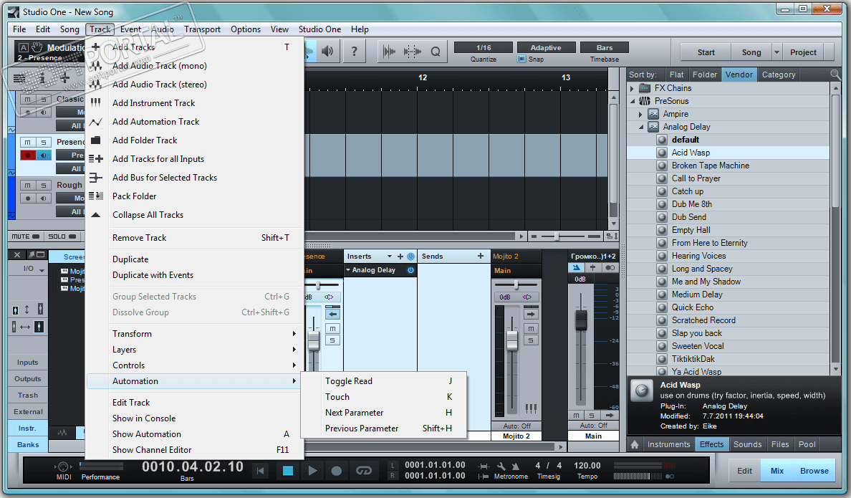Click the Return to Zero transport icon

tap(261, 471)
